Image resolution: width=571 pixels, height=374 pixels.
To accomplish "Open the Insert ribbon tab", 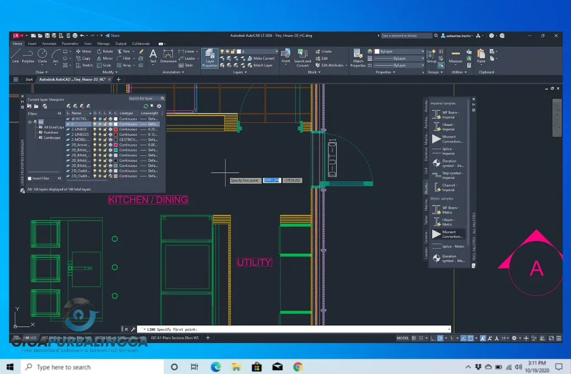I will (x=32, y=44).
